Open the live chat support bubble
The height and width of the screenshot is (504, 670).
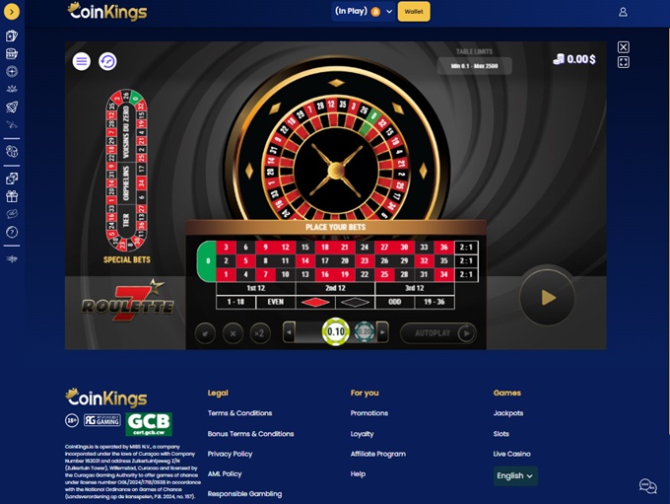point(647,486)
